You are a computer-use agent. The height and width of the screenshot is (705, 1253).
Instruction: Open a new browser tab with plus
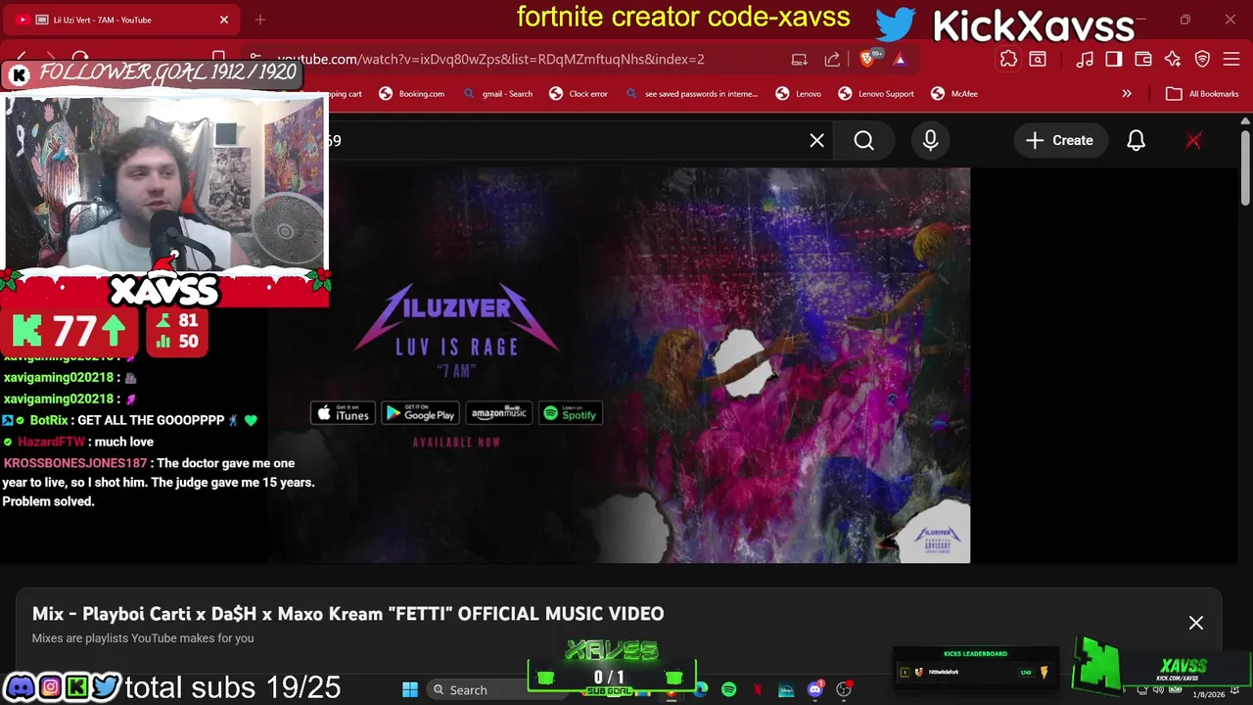click(x=260, y=20)
